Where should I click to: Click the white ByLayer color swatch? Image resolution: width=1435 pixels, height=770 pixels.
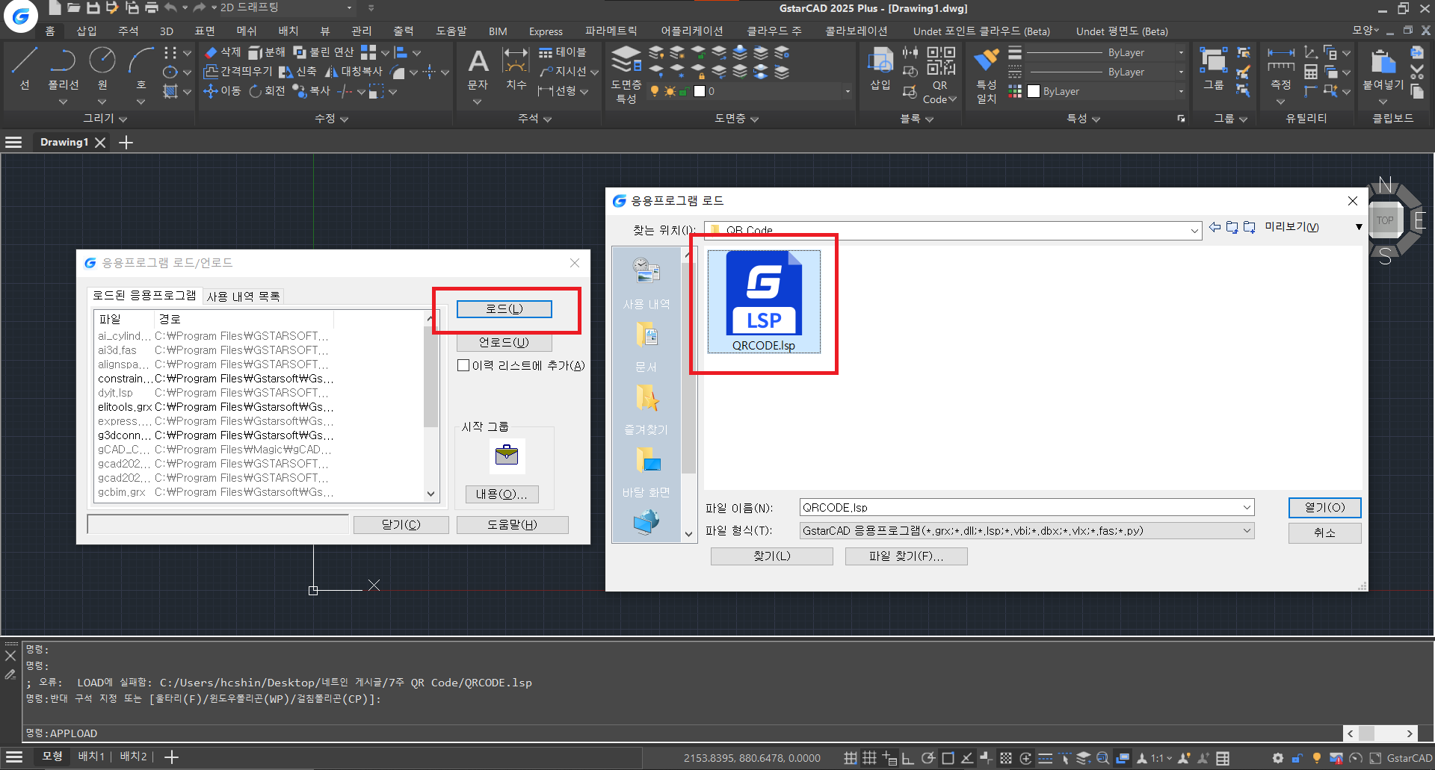click(x=1034, y=91)
